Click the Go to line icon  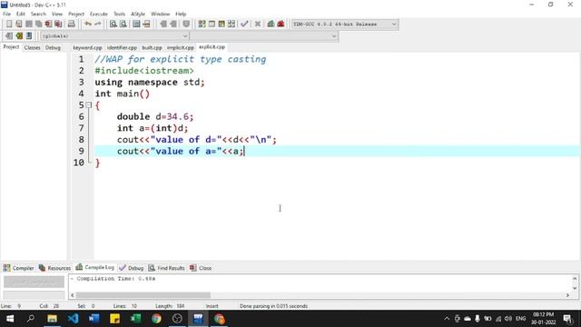146,25
